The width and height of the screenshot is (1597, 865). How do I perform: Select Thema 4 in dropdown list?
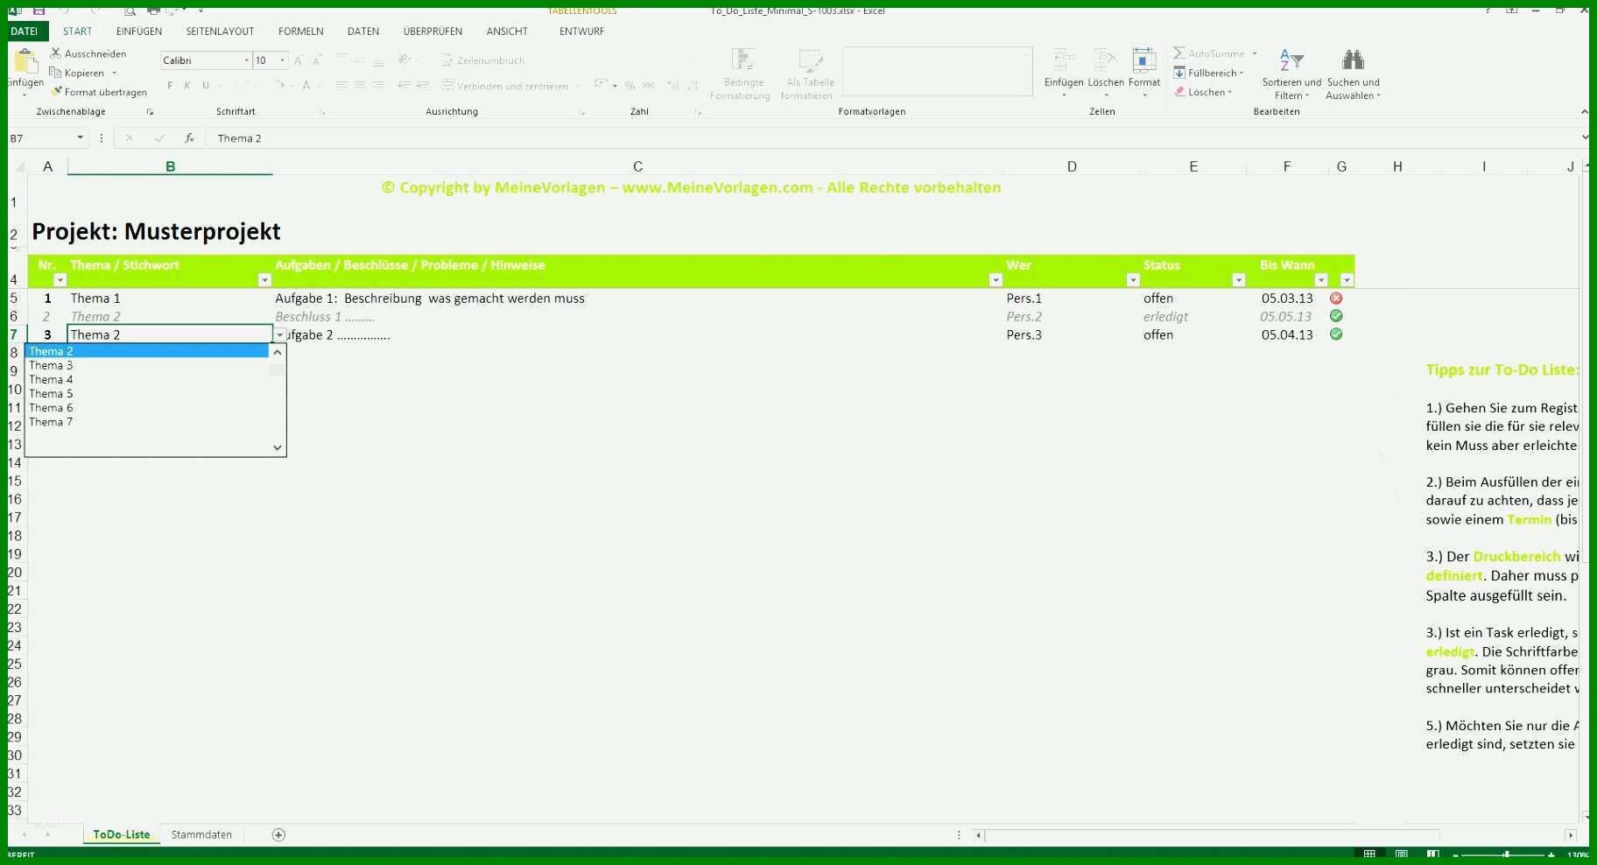[x=147, y=379]
